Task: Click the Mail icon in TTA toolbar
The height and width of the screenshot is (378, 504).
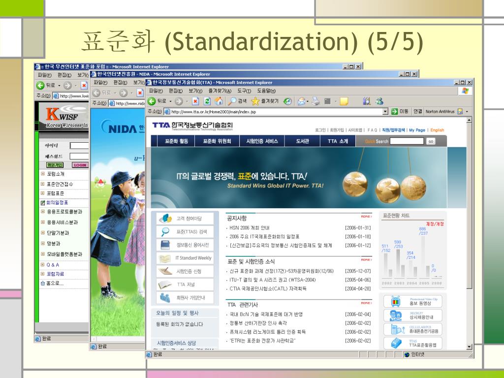Action: [x=301, y=101]
